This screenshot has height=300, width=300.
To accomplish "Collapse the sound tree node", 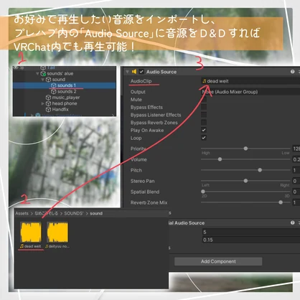I will (x=43, y=80).
